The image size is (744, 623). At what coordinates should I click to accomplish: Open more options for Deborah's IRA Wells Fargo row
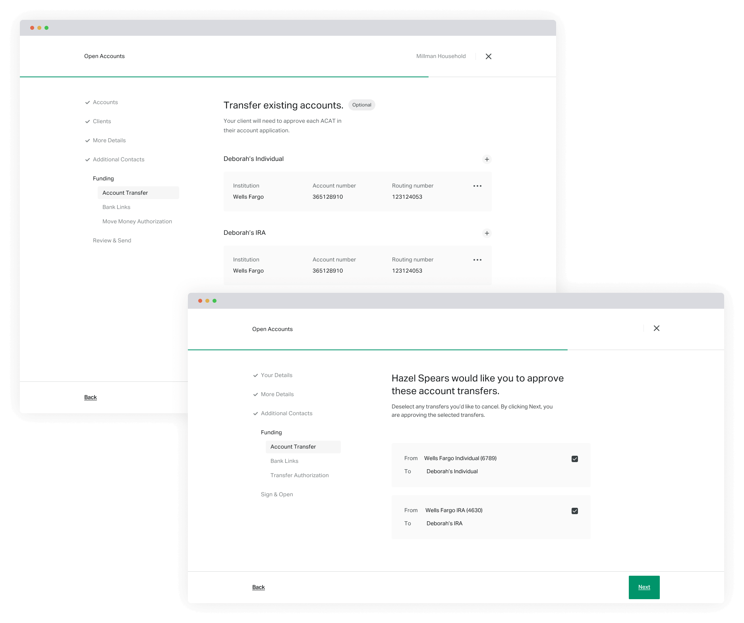477,260
